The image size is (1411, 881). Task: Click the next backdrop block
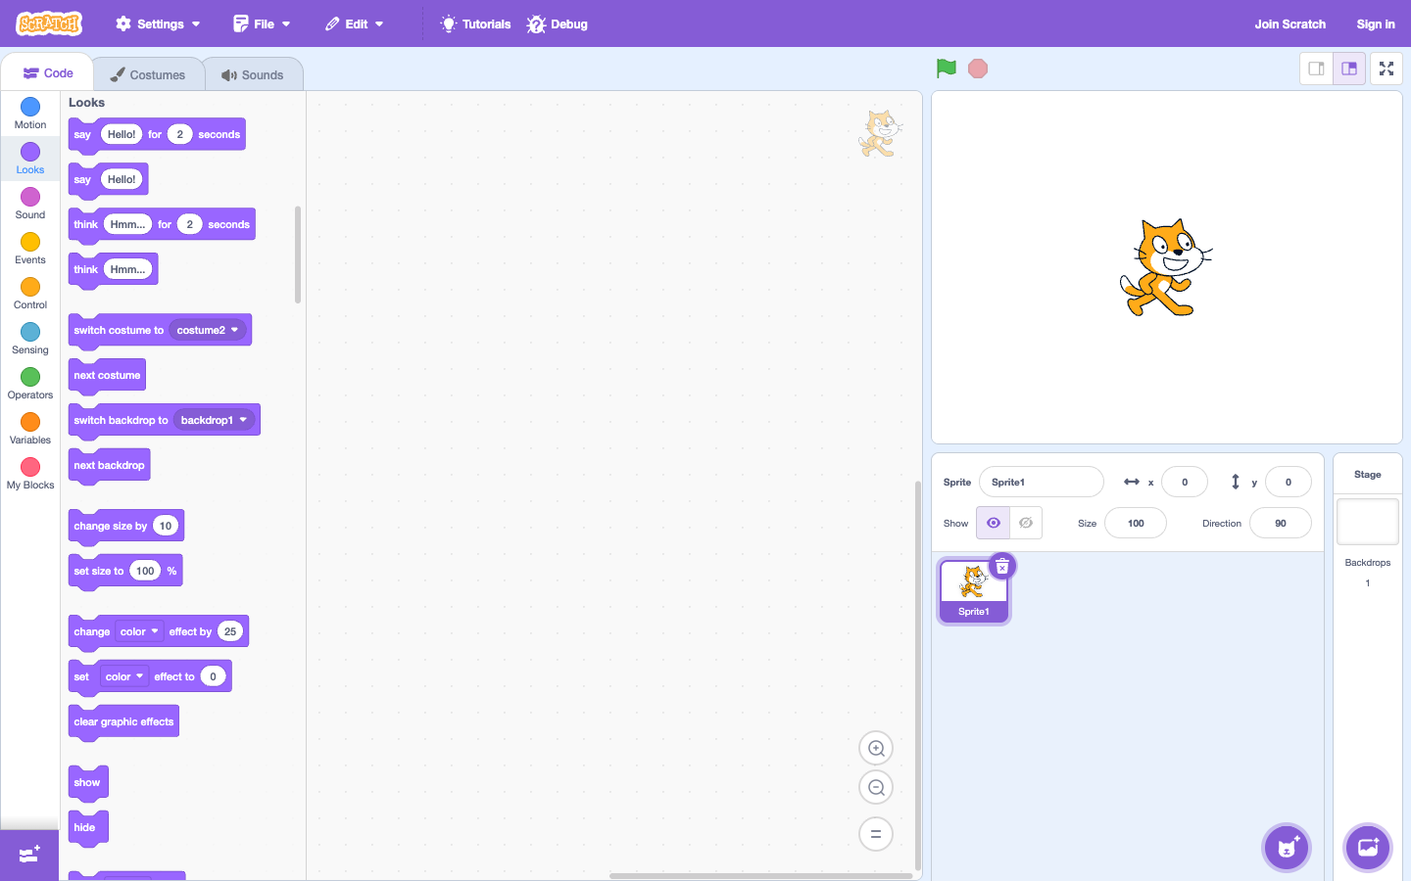[x=109, y=466]
